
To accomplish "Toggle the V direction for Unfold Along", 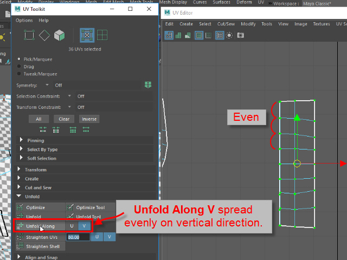I will tap(84, 226).
